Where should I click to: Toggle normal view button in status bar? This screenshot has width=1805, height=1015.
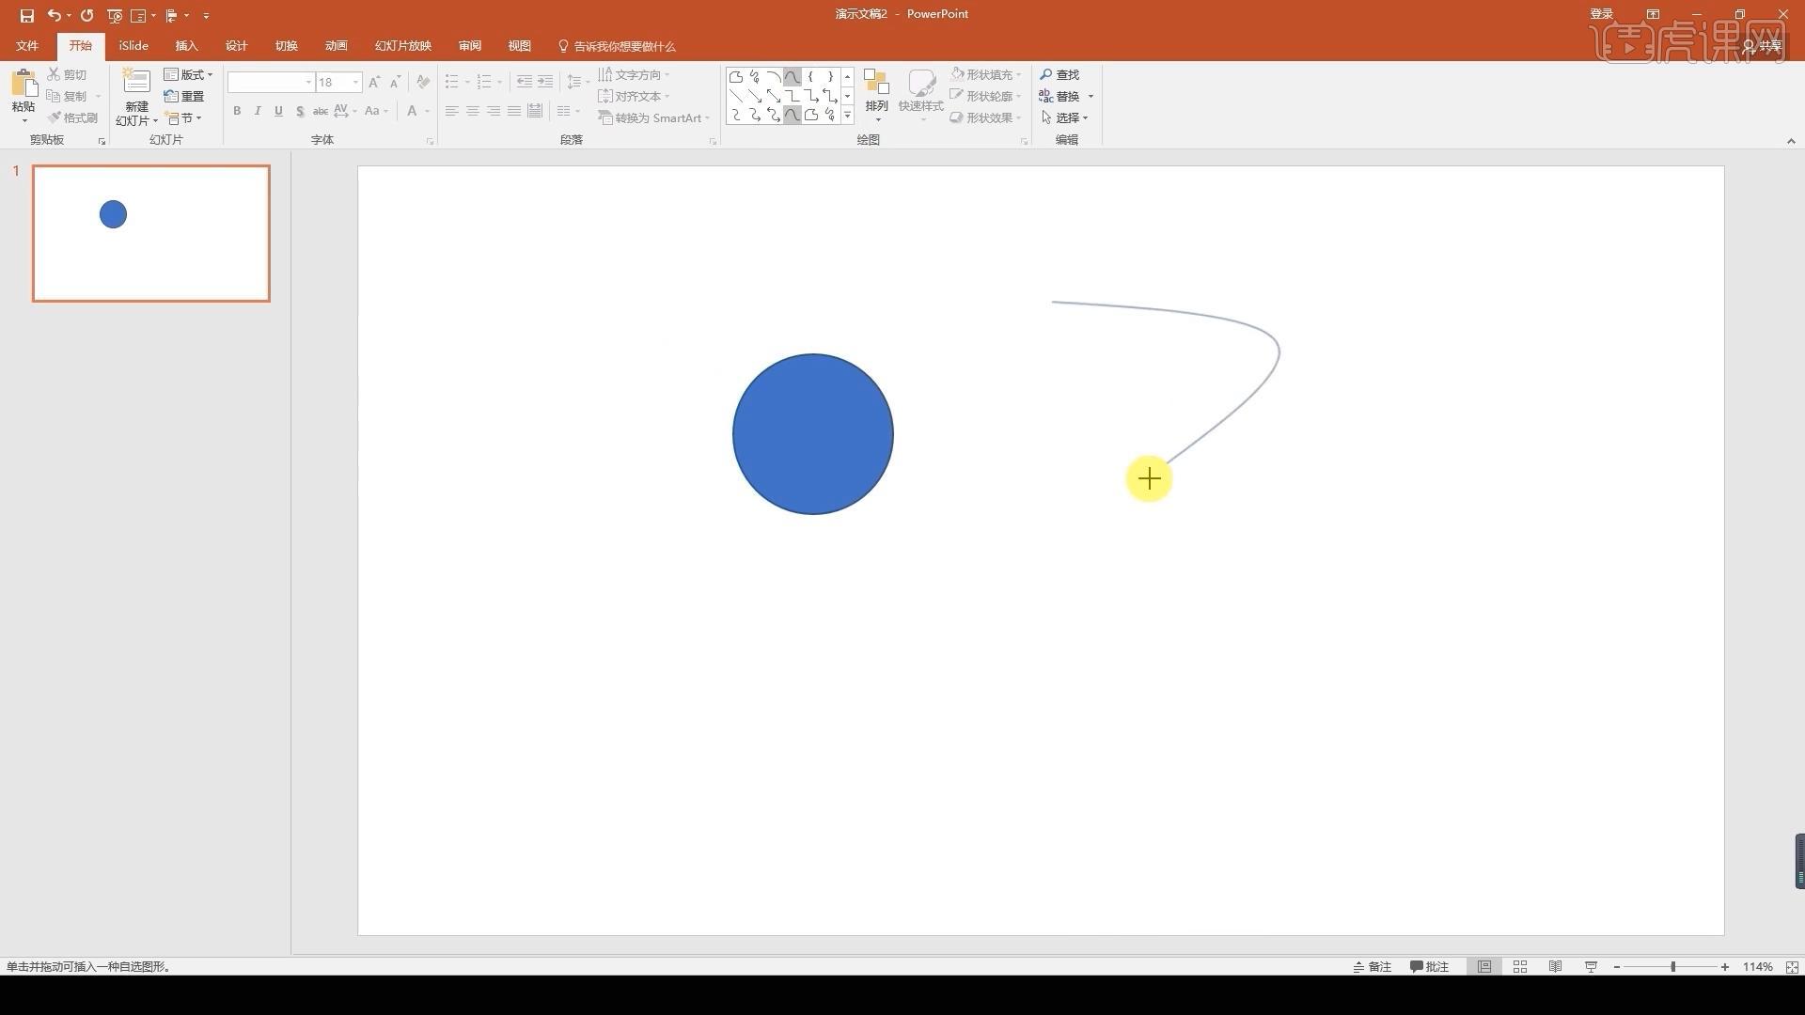coord(1484,966)
